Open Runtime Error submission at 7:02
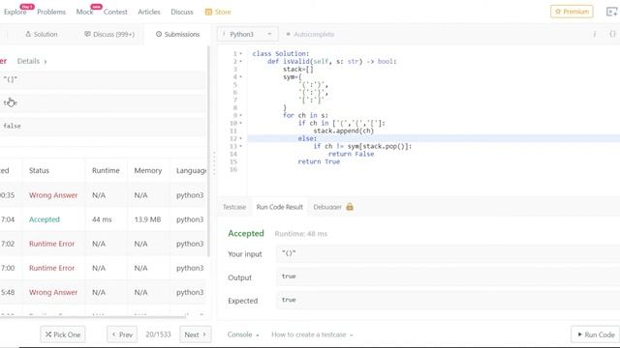Image resolution: width=620 pixels, height=348 pixels. pos(51,244)
